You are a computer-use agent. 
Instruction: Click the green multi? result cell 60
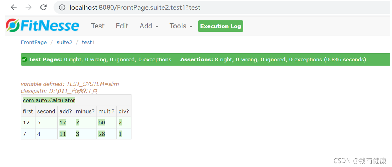point(102,123)
